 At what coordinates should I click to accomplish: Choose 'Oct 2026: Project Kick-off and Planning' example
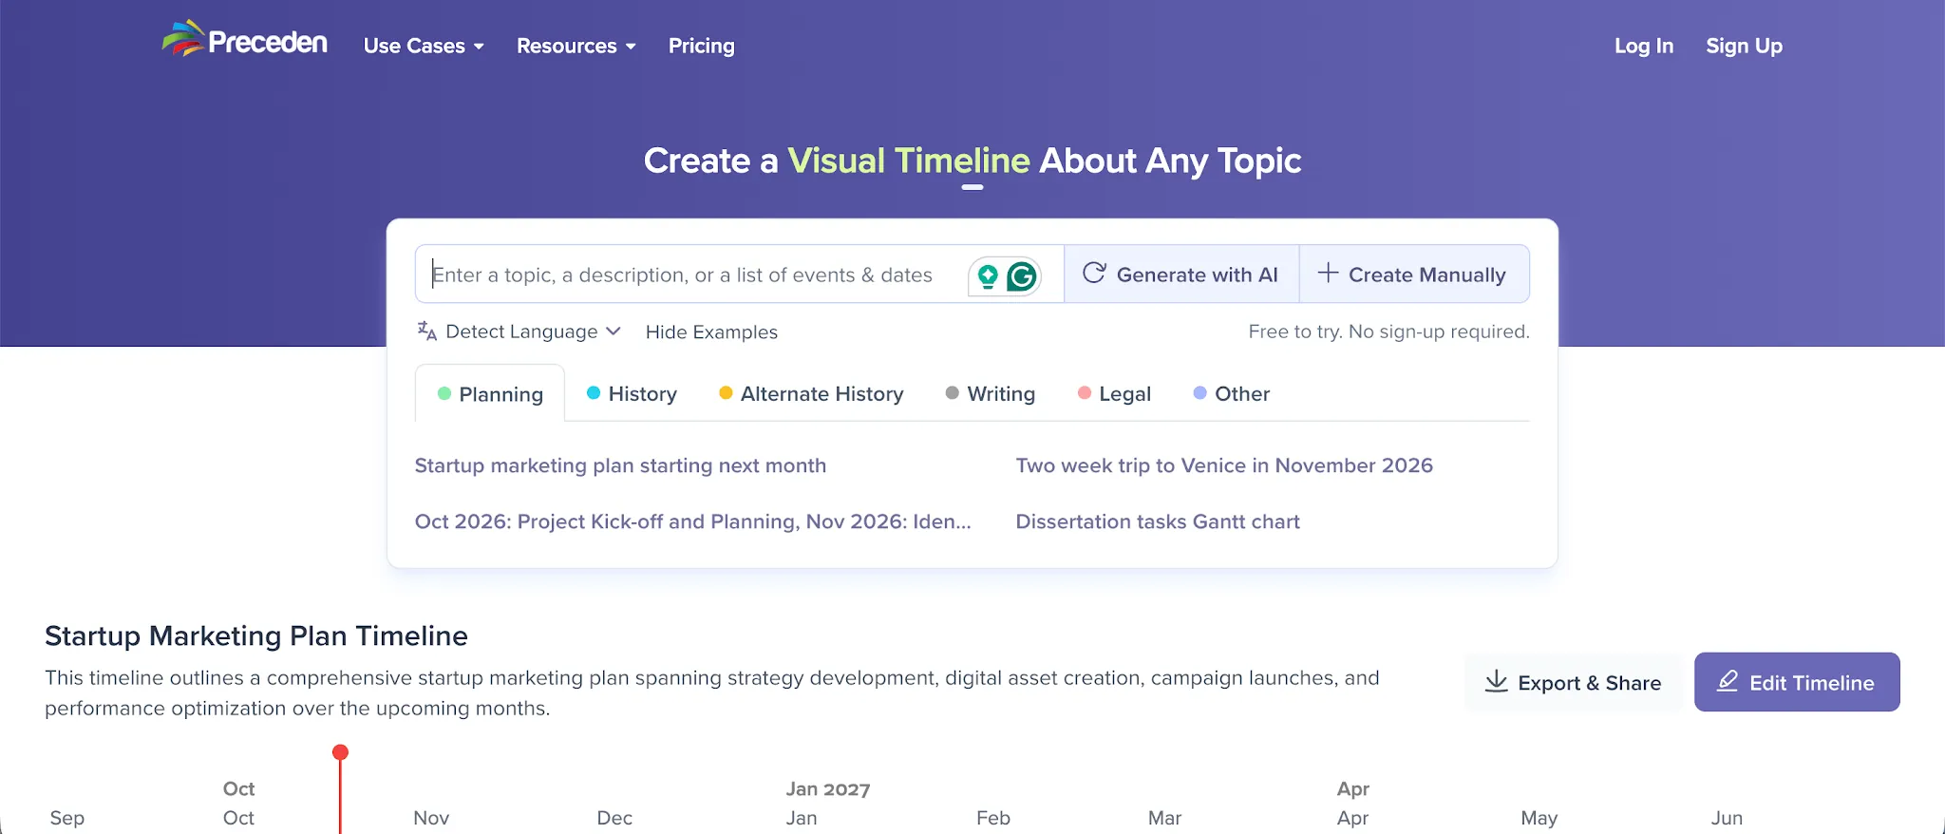pos(692,521)
